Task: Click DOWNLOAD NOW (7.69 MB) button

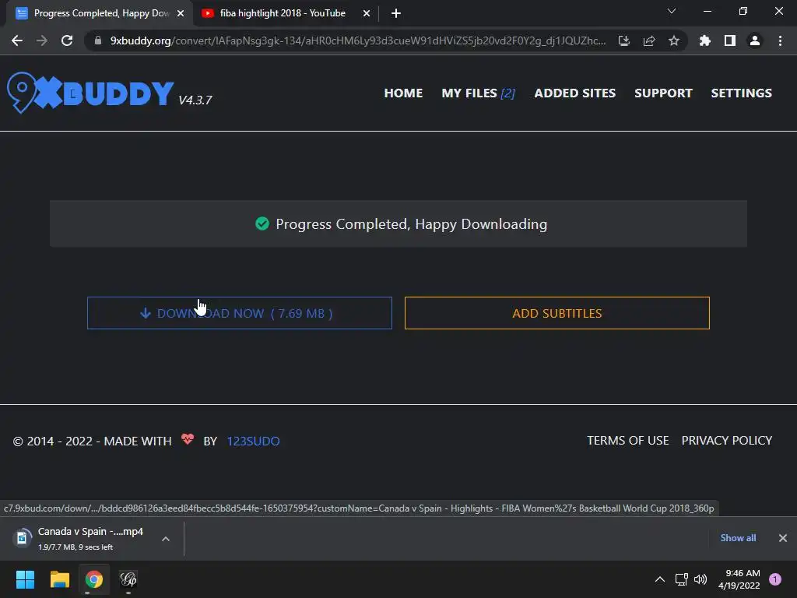Action: 240,313
